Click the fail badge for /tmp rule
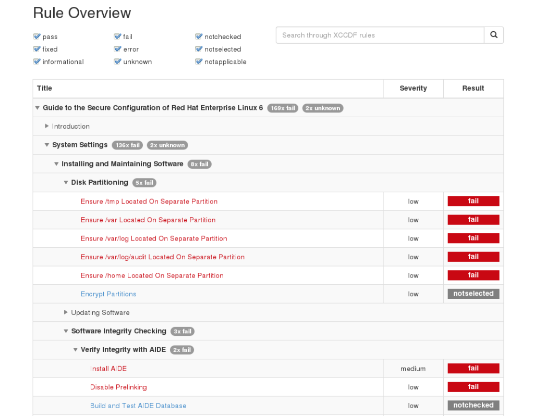The height and width of the screenshot is (416, 534). coord(474,201)
